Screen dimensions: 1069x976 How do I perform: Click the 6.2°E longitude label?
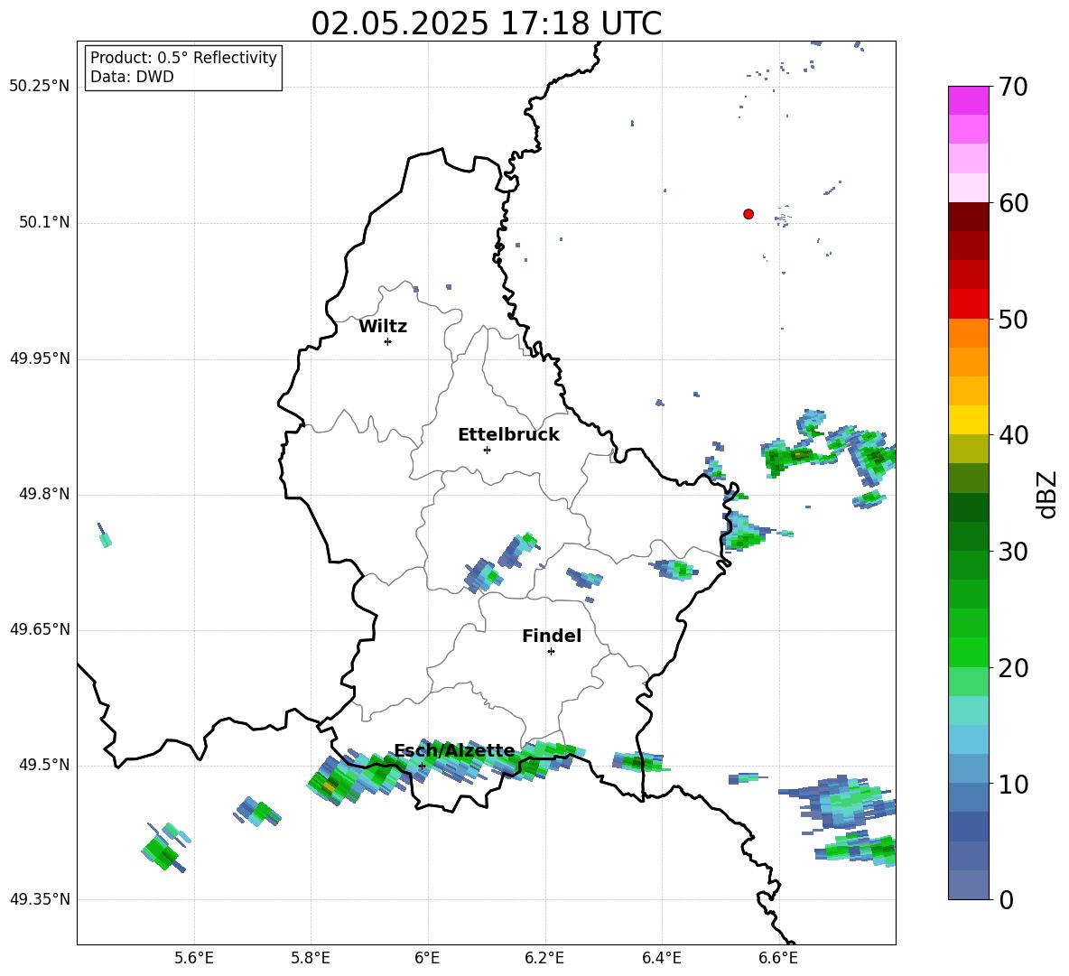544,959
